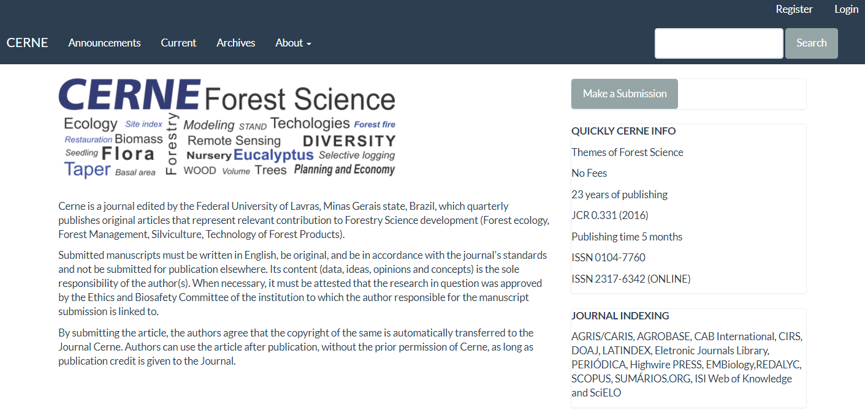Click the JCR 0.331 (2016) text

[x=609, y=215]
